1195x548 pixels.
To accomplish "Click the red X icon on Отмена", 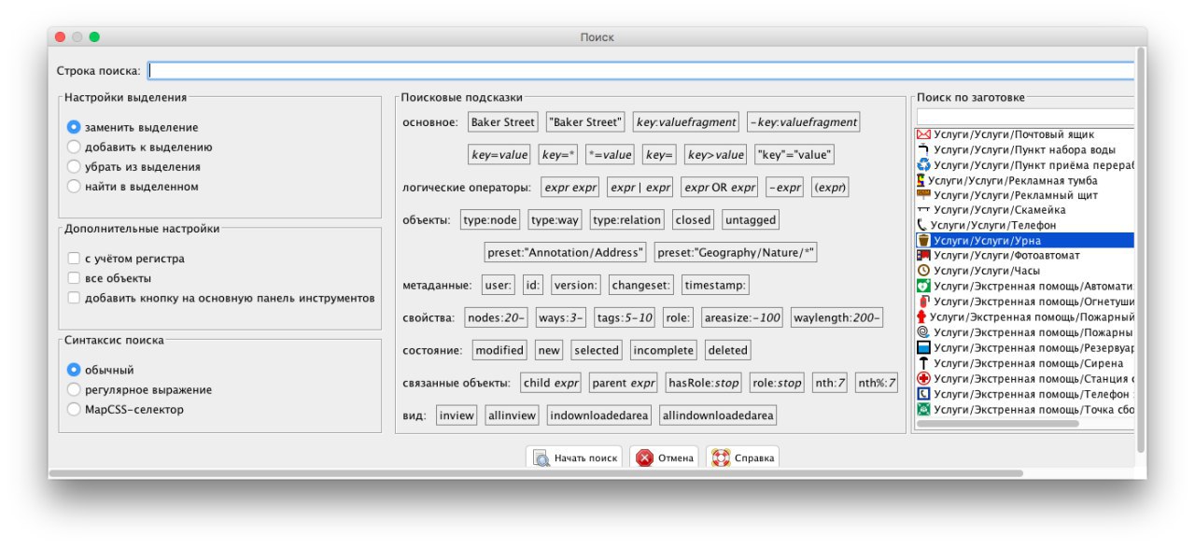I will click(644, 458).
